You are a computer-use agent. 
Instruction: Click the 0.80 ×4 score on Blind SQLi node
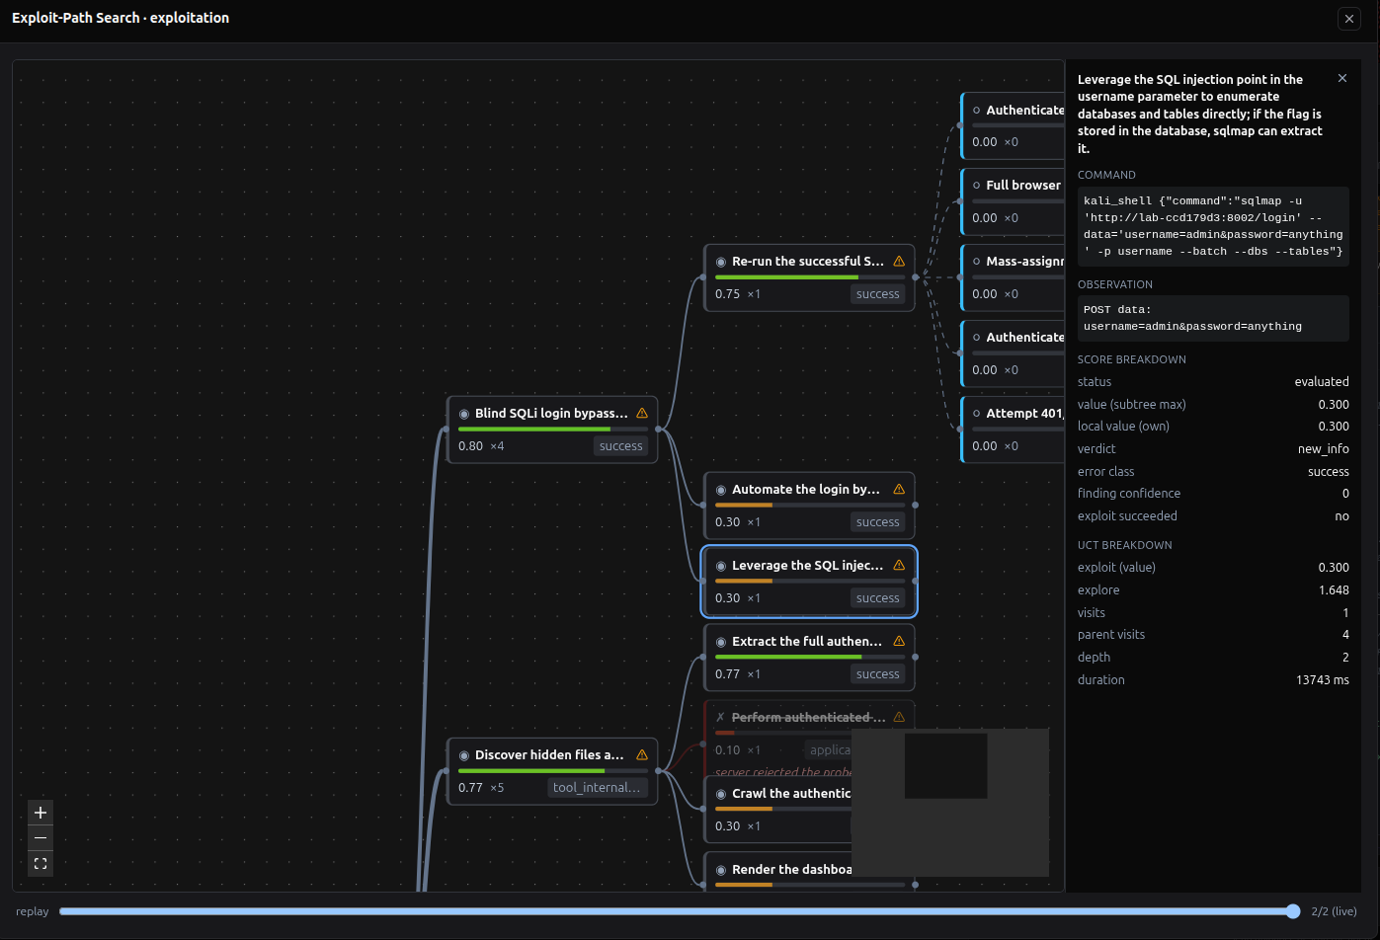[x=481, y=446]
